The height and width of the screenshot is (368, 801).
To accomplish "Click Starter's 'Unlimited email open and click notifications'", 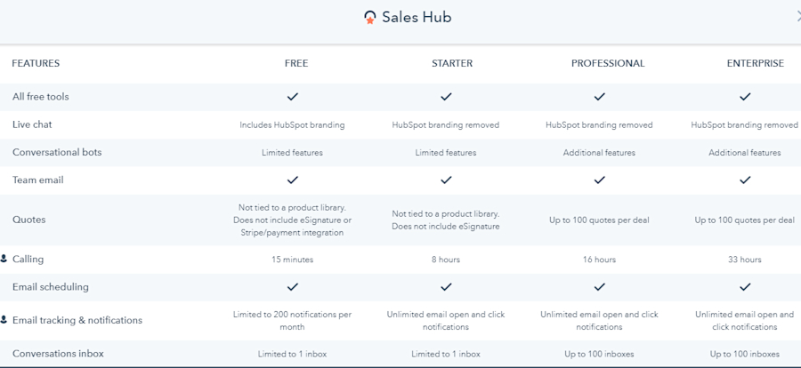I will (x=446, y=321).
